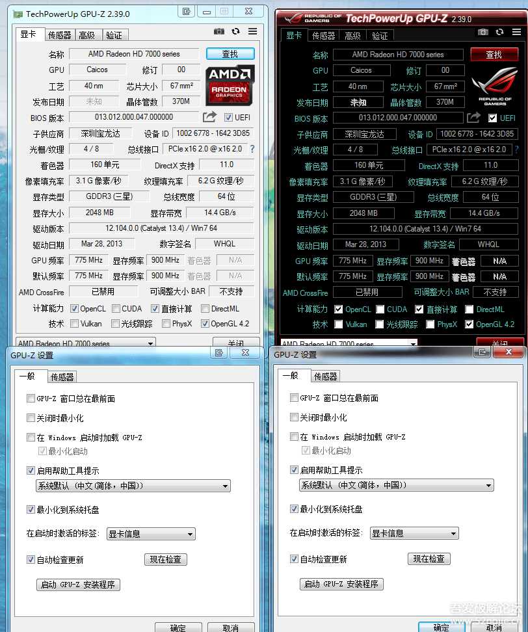This screenshot has width=528, height=632.
Task: Click GPU name field in left GPU-Z window
Action: (134, 53)
